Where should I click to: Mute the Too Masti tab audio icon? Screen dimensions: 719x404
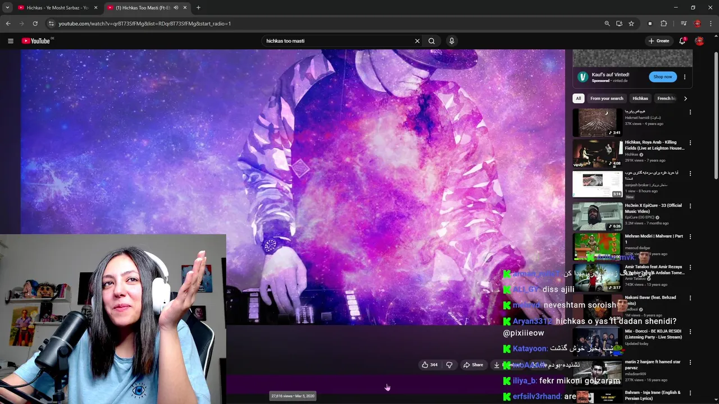pos(176,8)
